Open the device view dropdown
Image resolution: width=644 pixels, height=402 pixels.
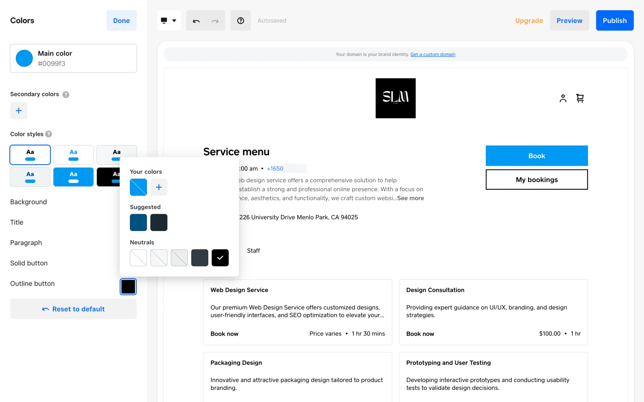coord(169,21)
